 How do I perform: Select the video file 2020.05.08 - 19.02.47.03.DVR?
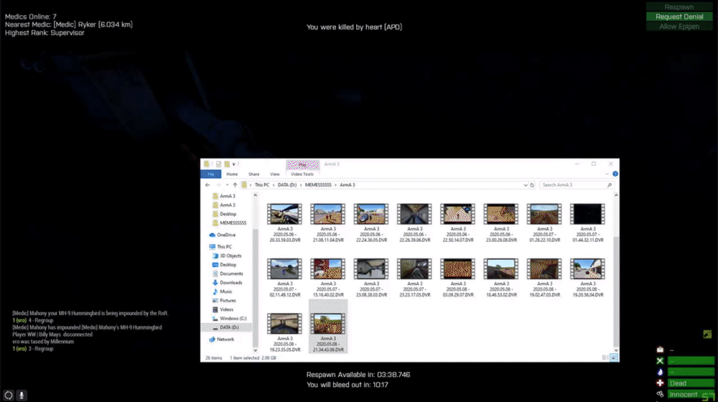coord(544,278)
